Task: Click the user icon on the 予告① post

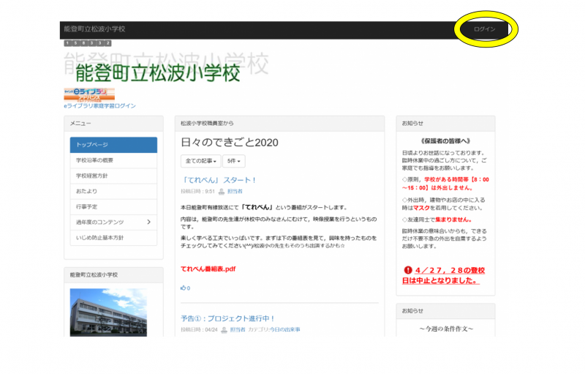Action: pos(224,330)
